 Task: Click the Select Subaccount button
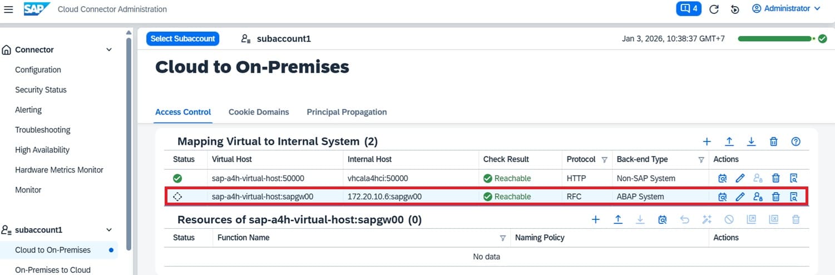[183, 39]
